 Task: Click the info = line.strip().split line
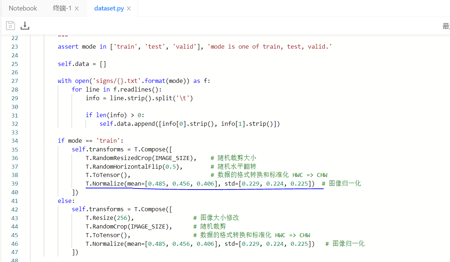(x=139, y=98)
